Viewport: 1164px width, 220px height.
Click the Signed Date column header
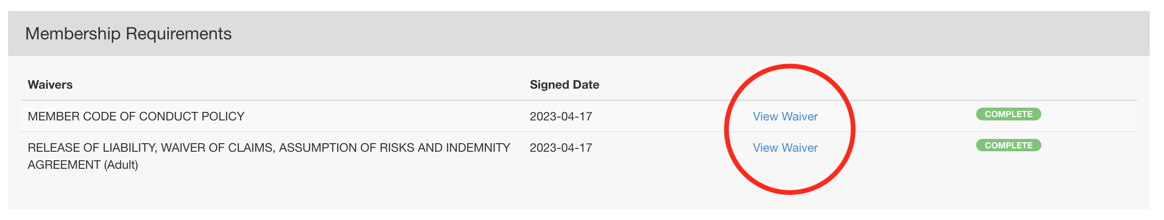click(564, 84)
